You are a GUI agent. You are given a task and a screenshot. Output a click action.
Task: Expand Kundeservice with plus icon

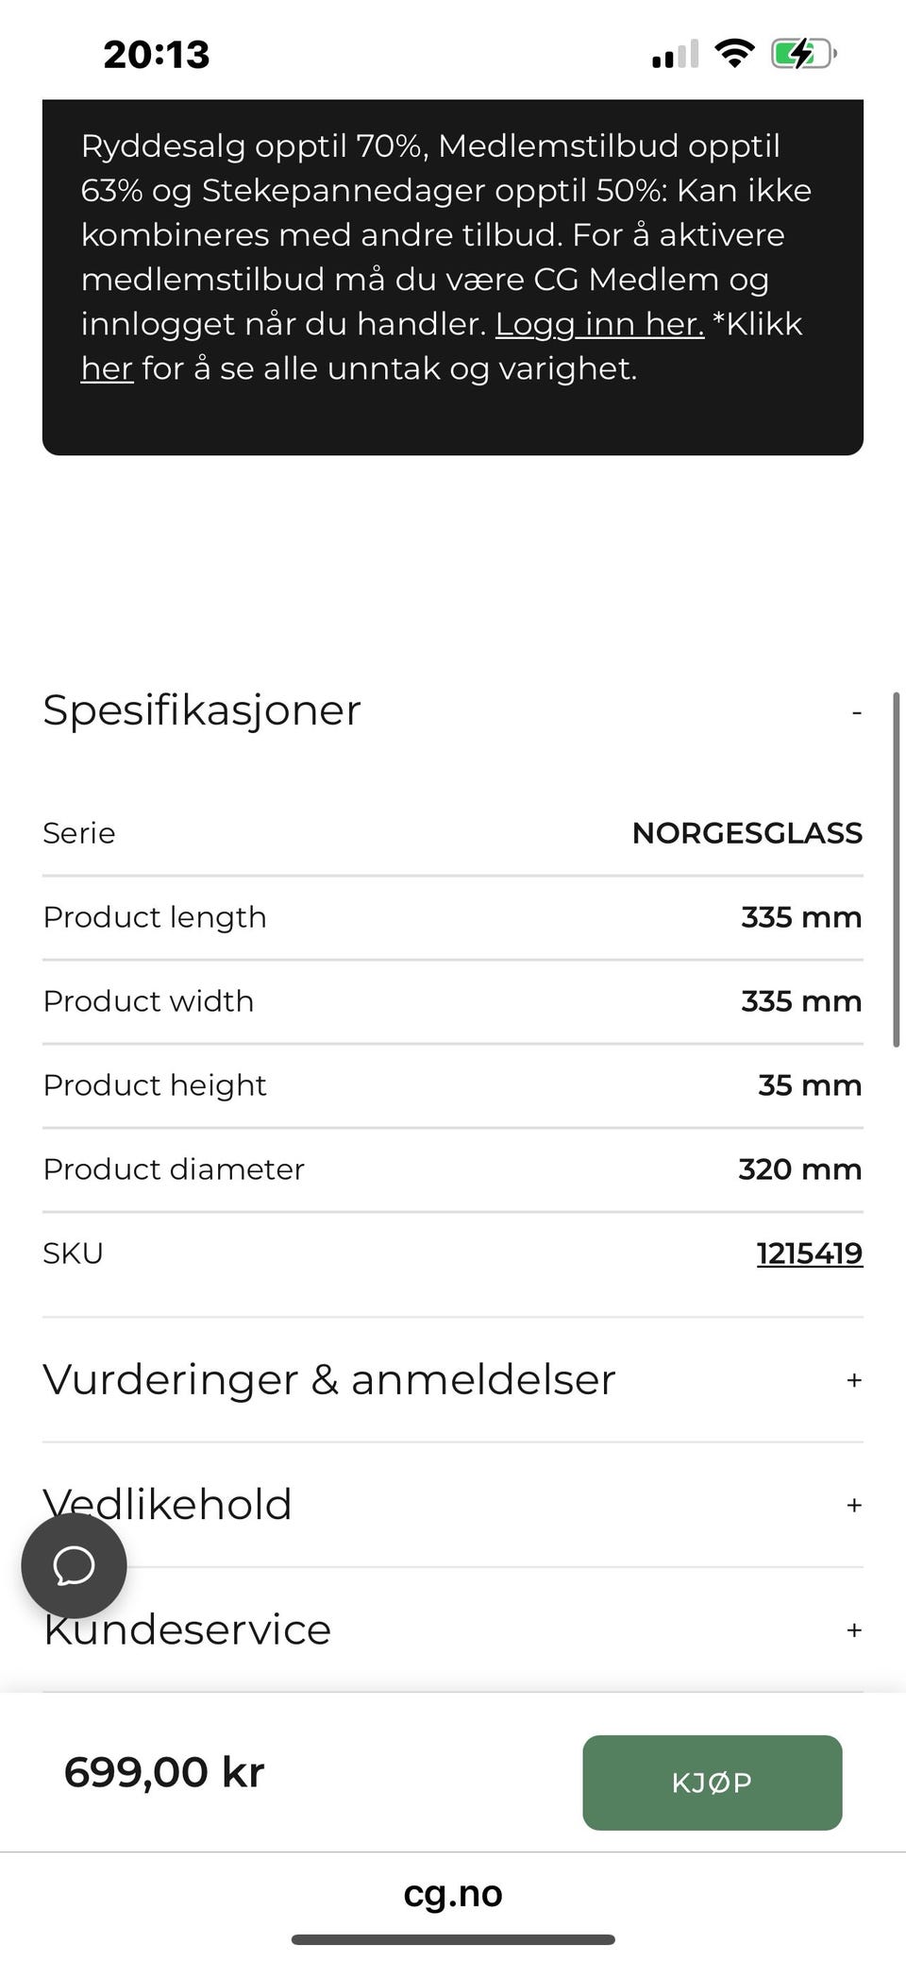[854, 1629]
